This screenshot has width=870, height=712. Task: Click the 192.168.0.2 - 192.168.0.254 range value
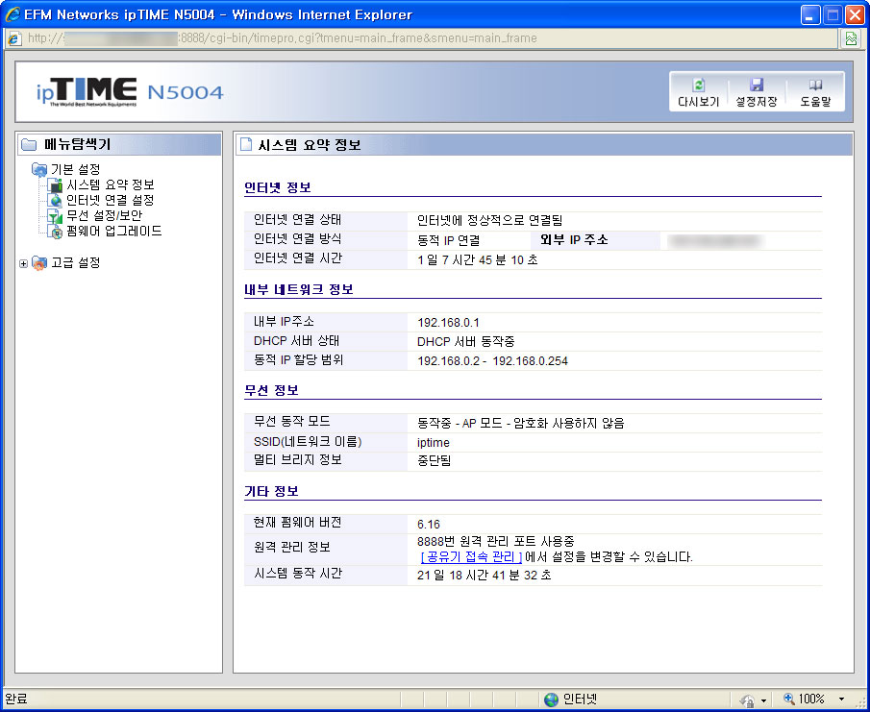(x=493, y=361)
